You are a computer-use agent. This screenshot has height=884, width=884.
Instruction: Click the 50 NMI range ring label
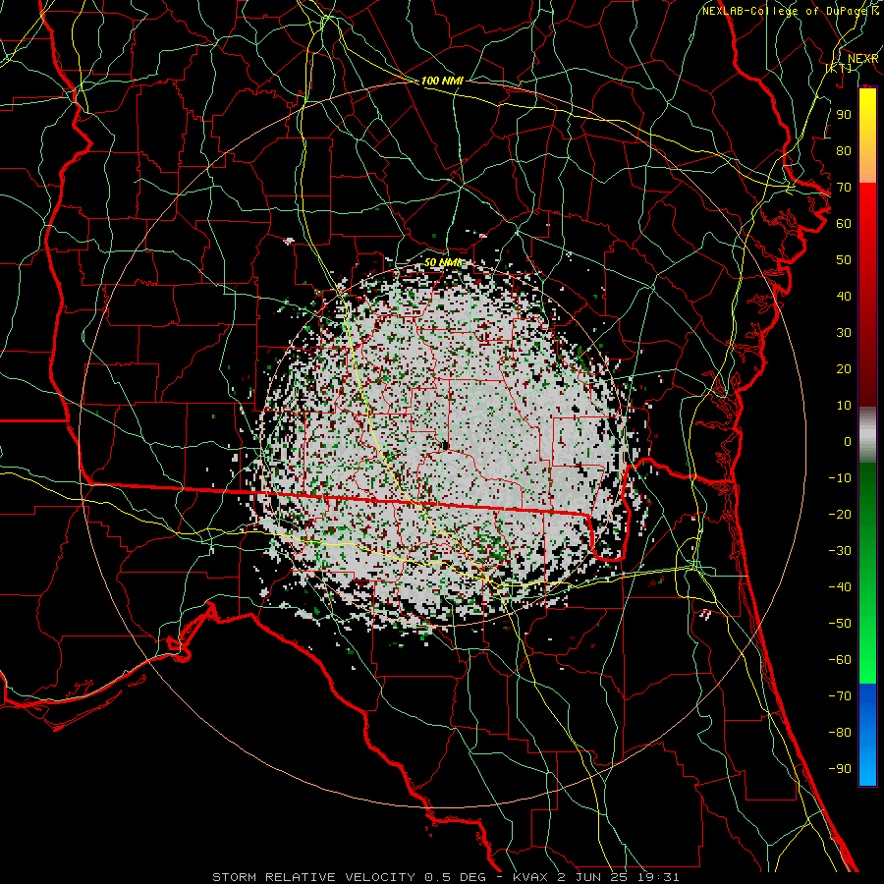(442, 262)
